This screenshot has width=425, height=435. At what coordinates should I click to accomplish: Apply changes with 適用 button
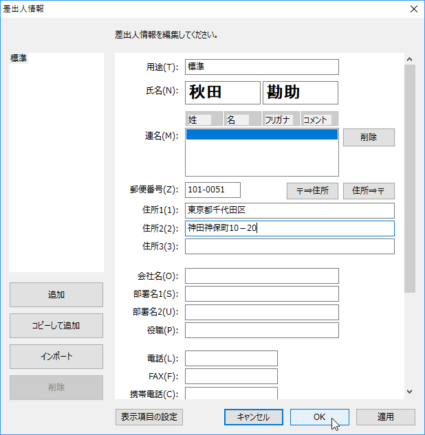pyautogui.click(x=385, y=416)
